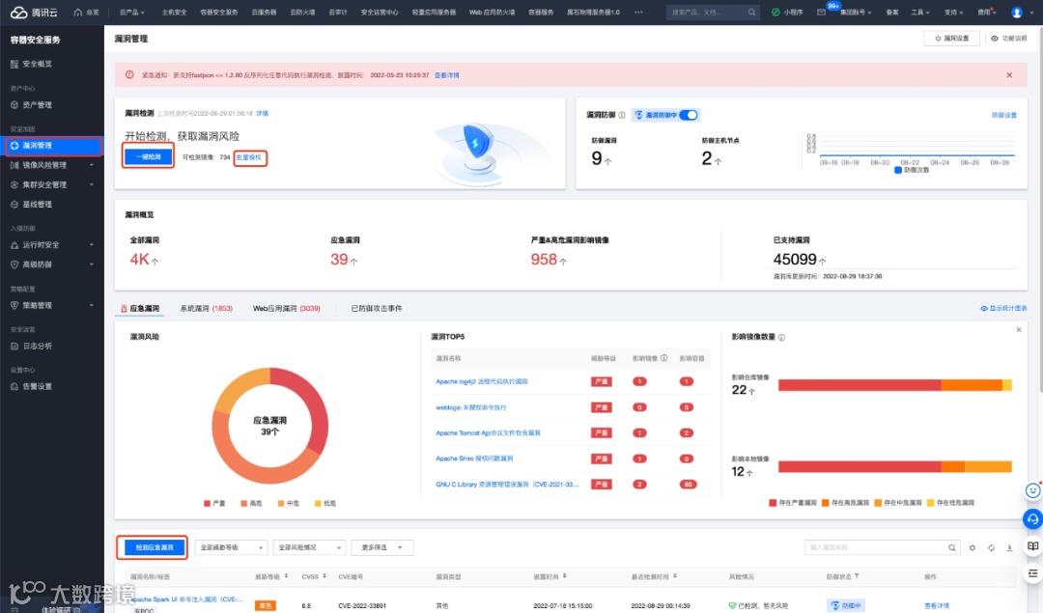Open the 总览 home icon
Viewport: 1043px width, 613px height.
(x=78, y=12)
